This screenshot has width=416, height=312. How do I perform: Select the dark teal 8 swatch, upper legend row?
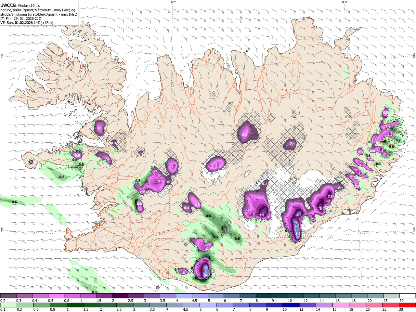[x=263, y=296]
